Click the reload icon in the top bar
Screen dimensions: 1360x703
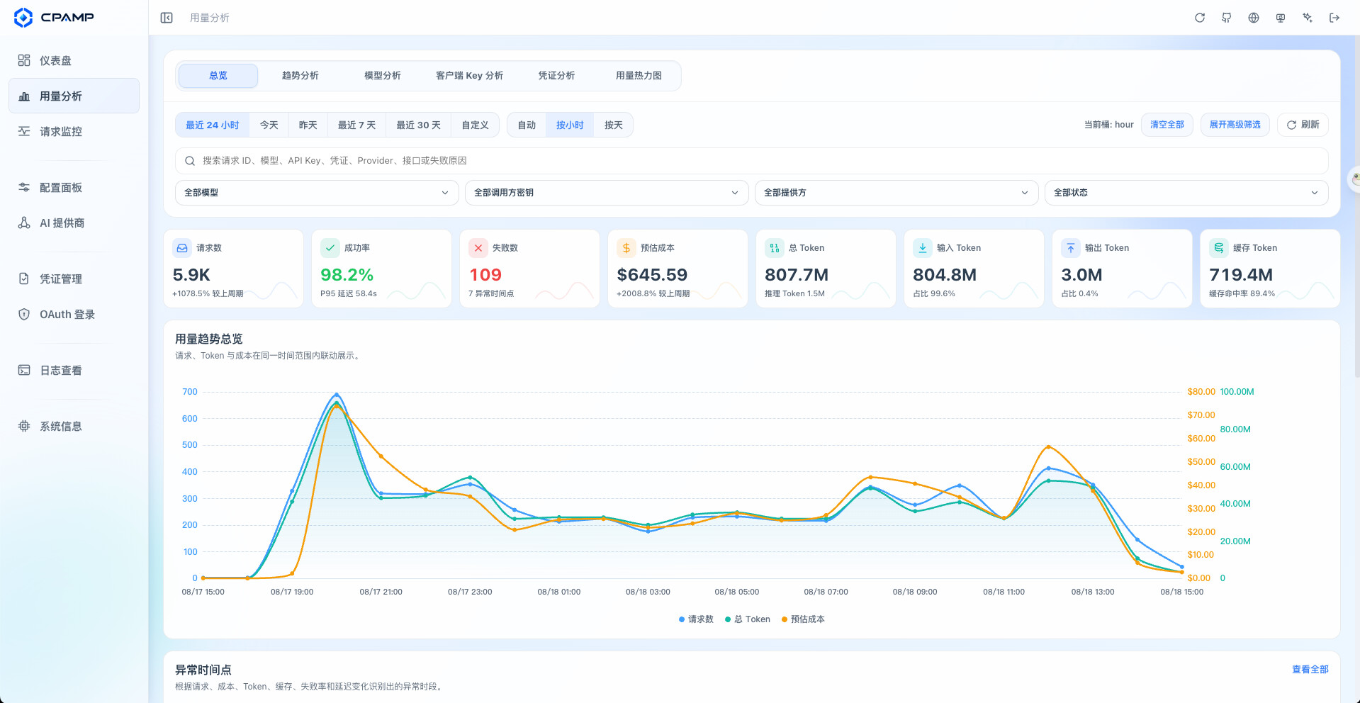[1200, 18]
